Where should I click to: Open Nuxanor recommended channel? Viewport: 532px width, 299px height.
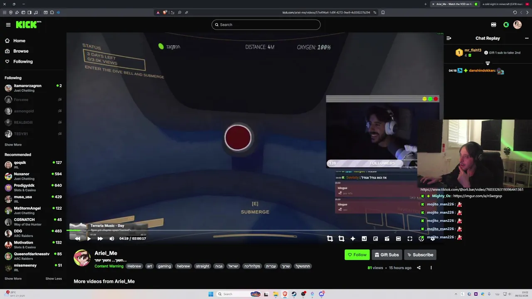(x=33, y=176)
